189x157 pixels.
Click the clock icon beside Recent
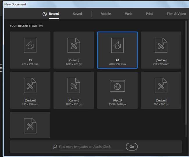coord(44,14)
